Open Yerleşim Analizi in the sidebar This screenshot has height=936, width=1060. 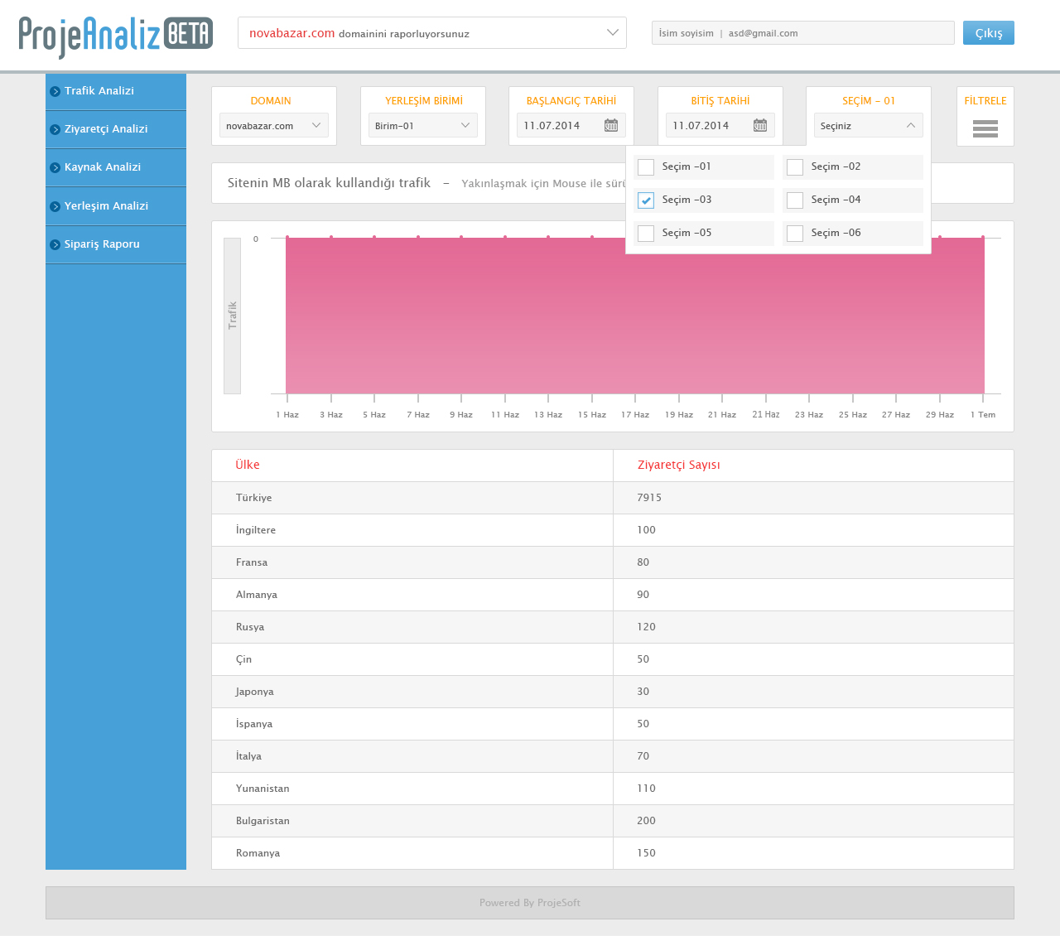pyautogui.click(x=106, y=205)
